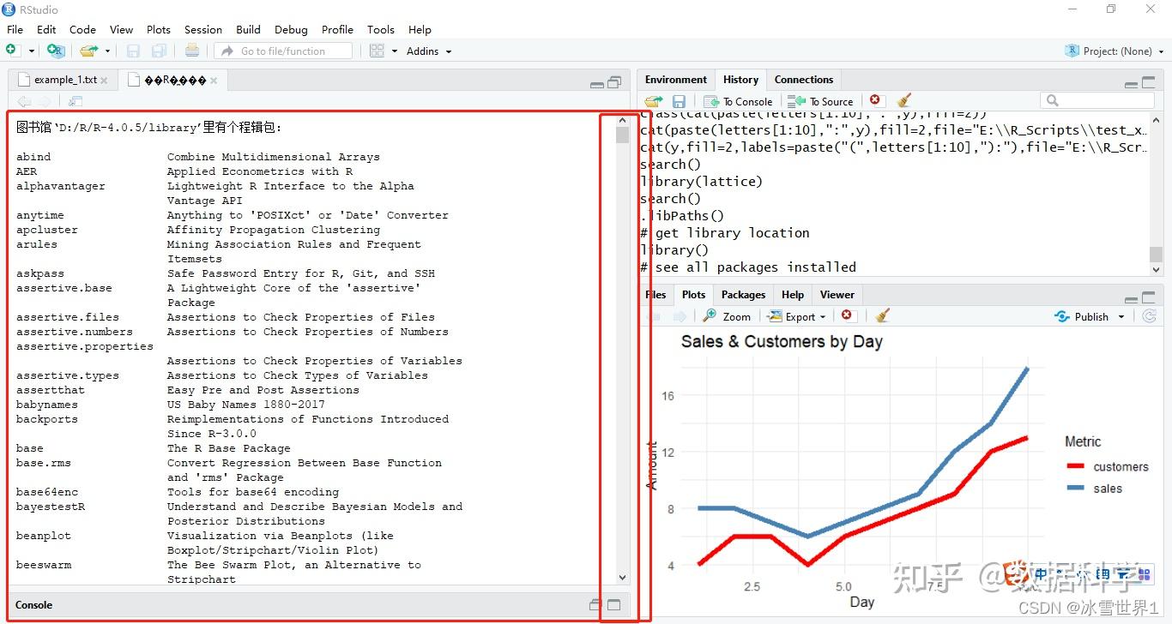Select the Zoom icon in Plots pane
Image resolution: width=1172 pixels, height=624 pixels.
pyautogui.click(x=727, y=315)
